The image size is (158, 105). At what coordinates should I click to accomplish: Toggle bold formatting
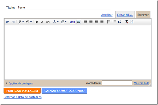coord(37,22)
